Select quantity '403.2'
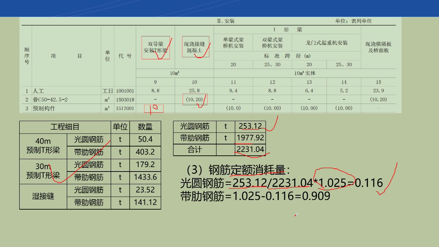 145,152
